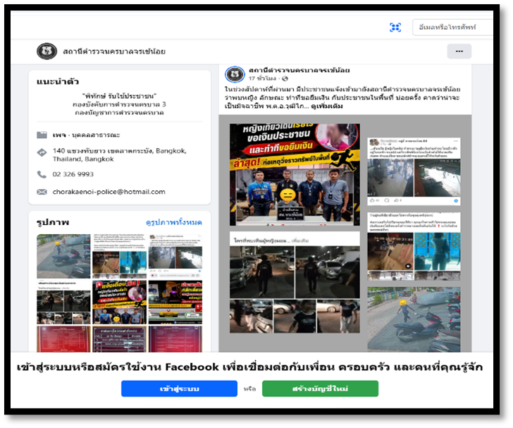Open the top-right shared CCTV screenshot image
513x428 pixels.
[414, 171]
